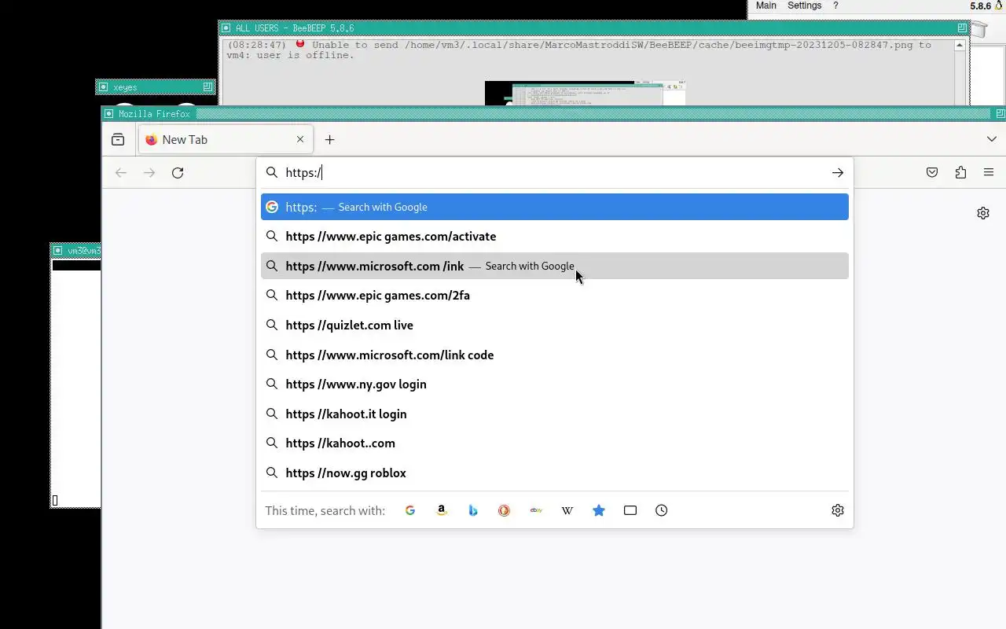Search this time with Google icon

point(410,510)
